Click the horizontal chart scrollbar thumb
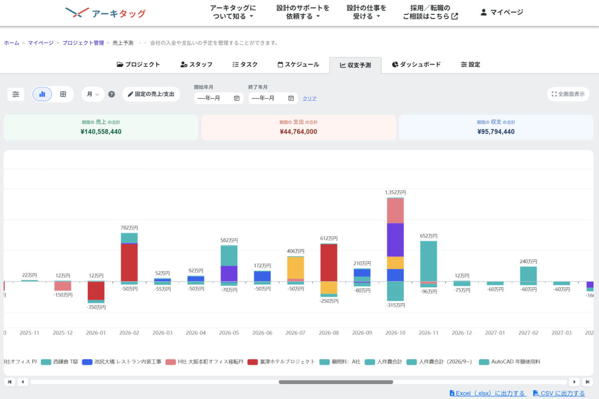The height and width of the screenshot is (399, 599). click(x=335, y=382)
